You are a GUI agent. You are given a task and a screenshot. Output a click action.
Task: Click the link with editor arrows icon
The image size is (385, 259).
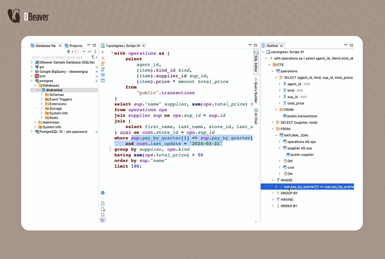coord(89,52)
